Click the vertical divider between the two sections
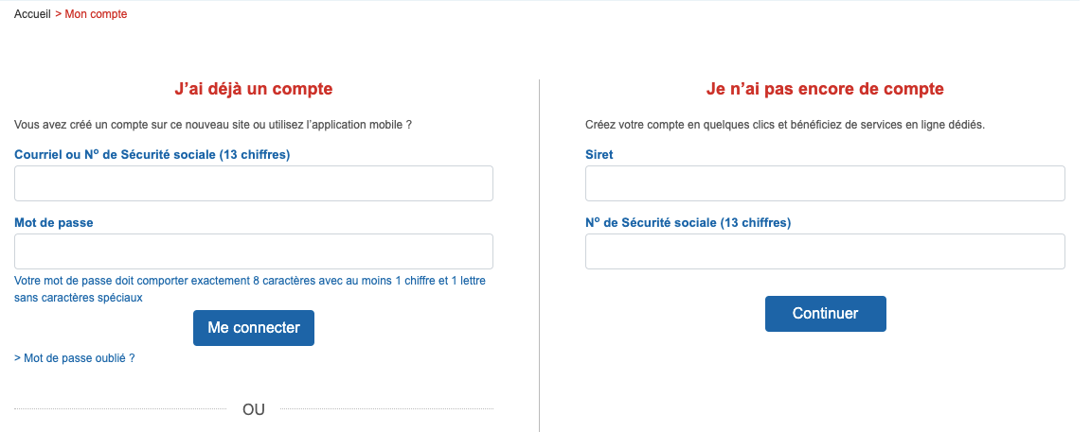 pyautogui.click(x=539, y=255)
